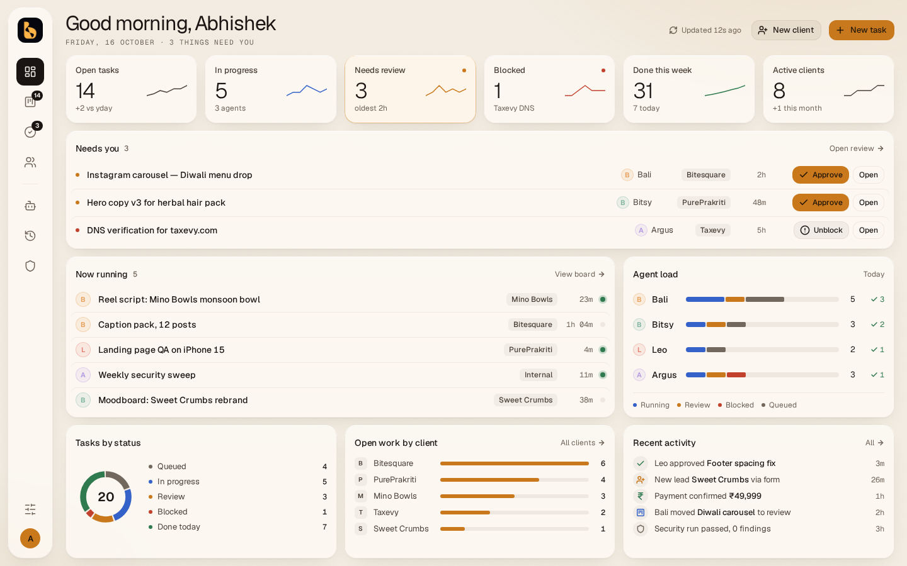Click the Bitesquare open work progress bar
907x566 pixels.
(x=515, y=463)
